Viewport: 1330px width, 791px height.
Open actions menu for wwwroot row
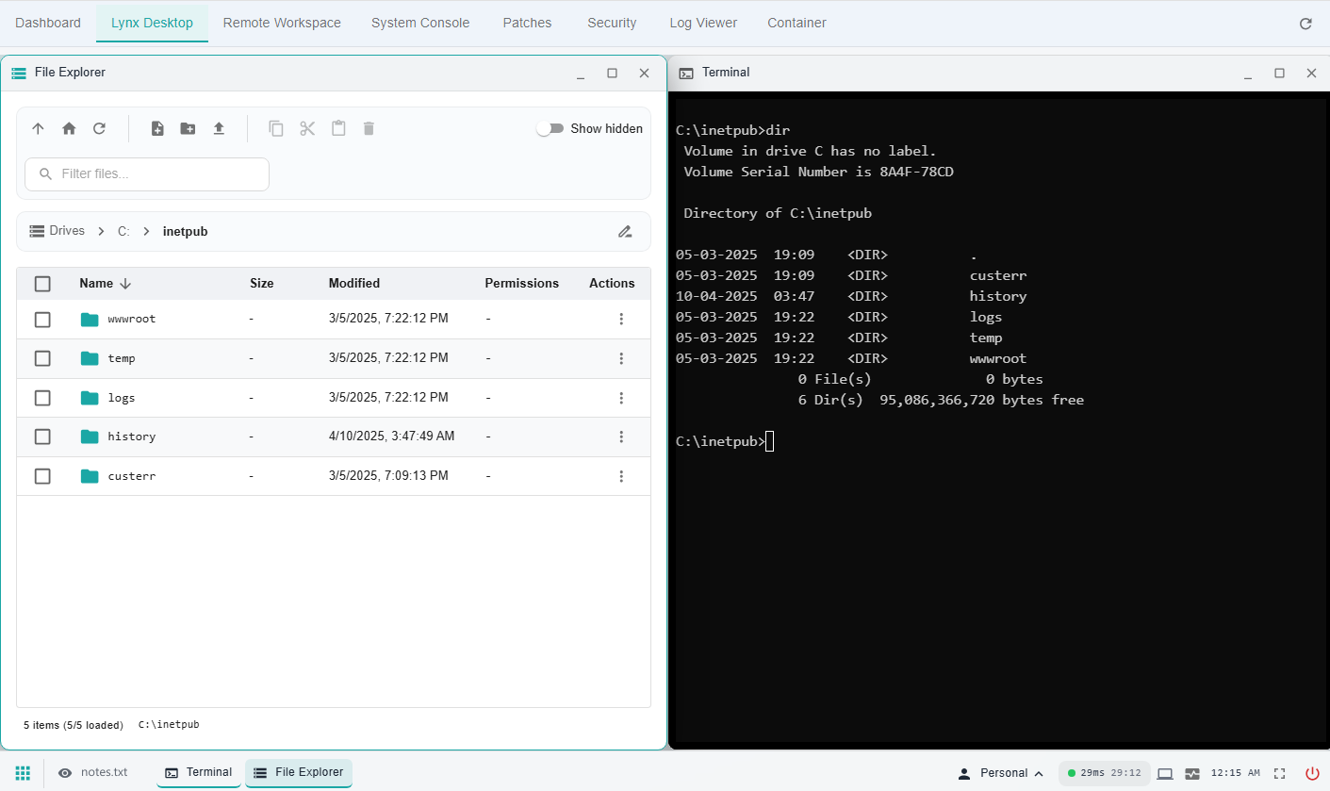(621, 319)
